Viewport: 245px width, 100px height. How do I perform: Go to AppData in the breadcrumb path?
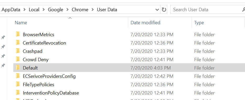click(x=11, y=10)
